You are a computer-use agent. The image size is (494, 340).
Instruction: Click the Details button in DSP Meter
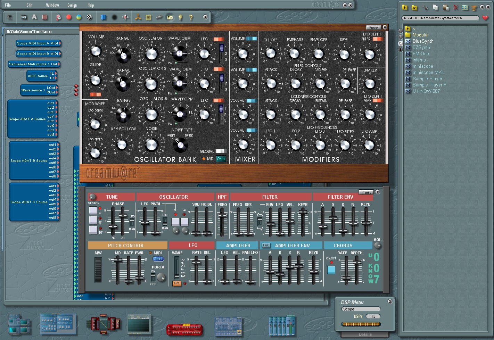click(365, 334)
